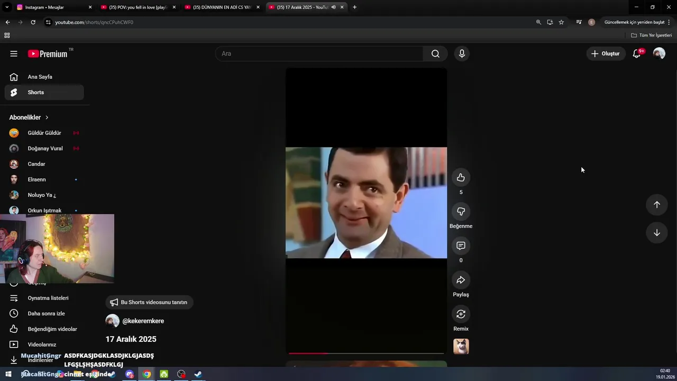The width and height of the screenshot is (677, 381).
Task: Click Bu Shorts videosunu tanıtın button
Action: coord(149,302)
